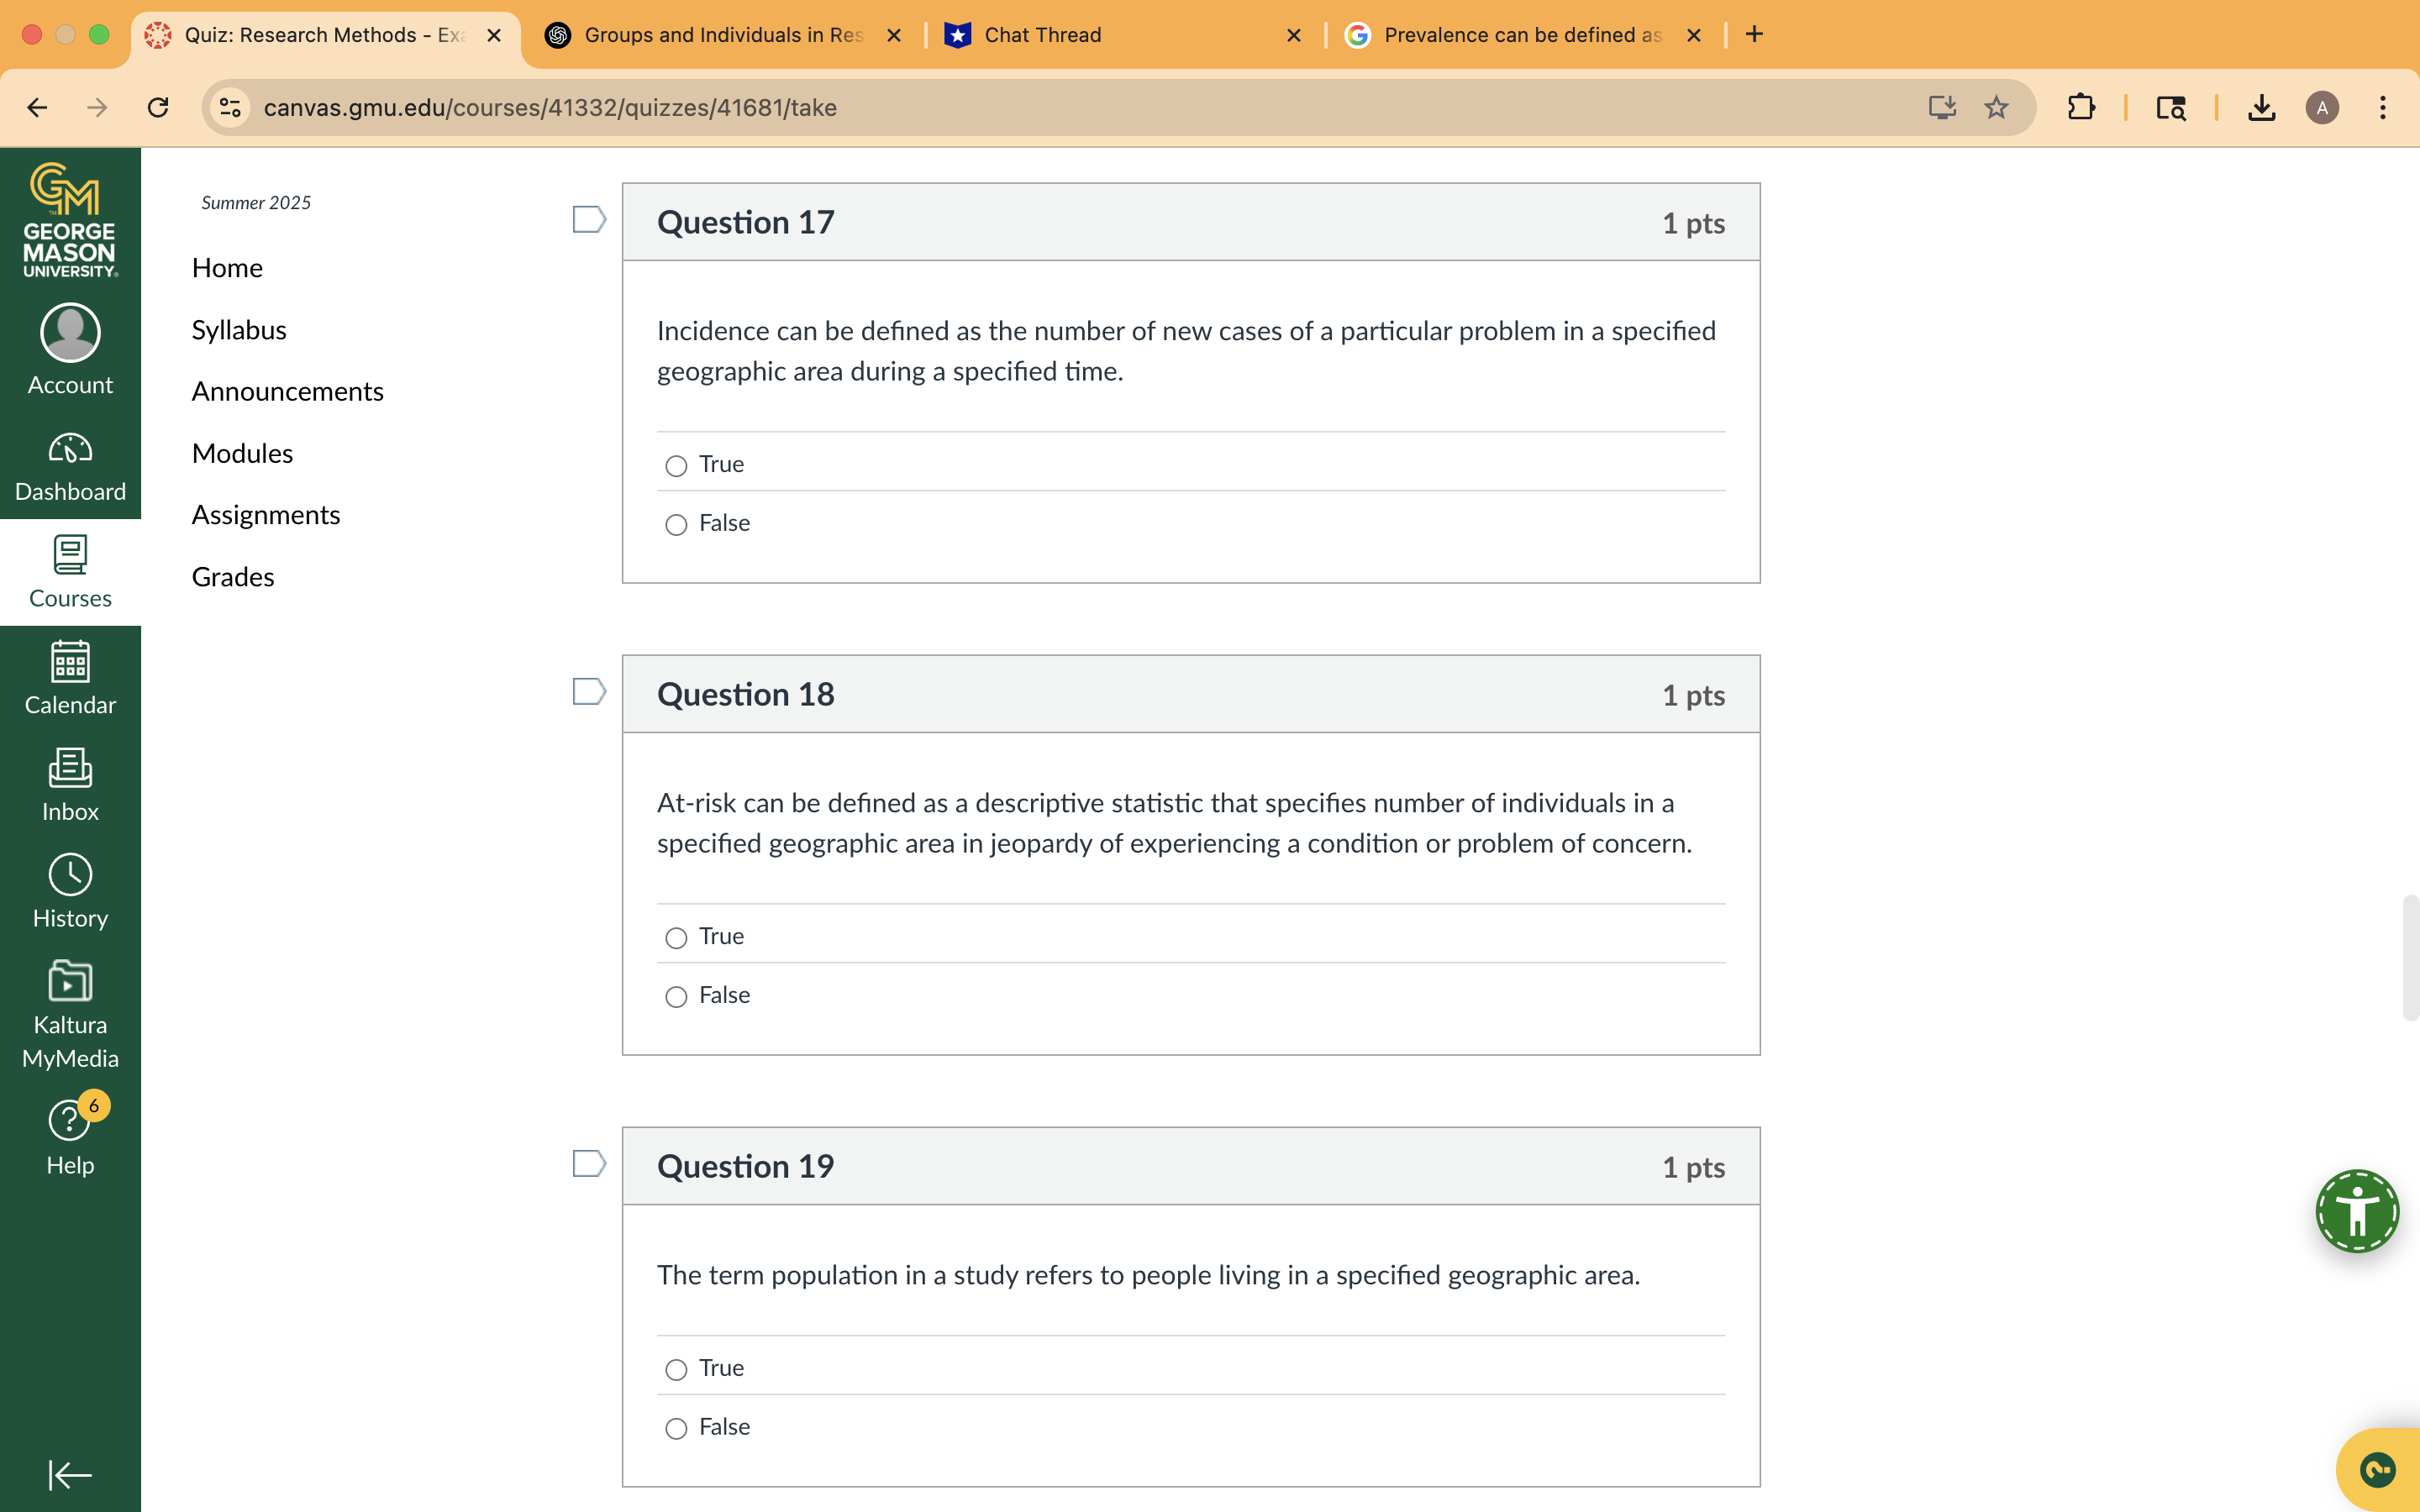Collapse the course navigation sidebar

click(68, 1475)
